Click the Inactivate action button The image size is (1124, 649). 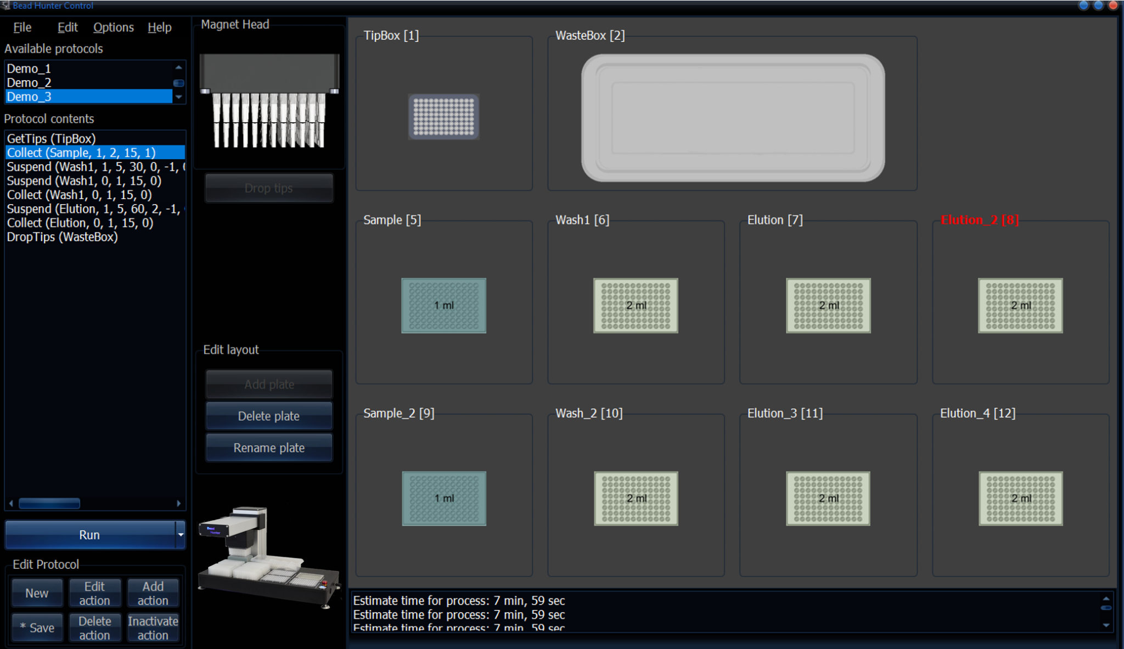(x=153, y=627)
